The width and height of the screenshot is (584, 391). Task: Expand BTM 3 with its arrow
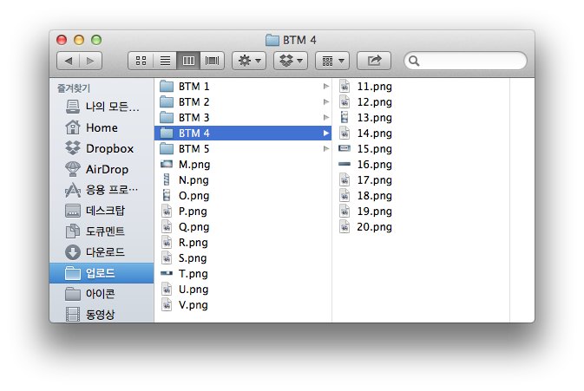tap(326, 118)
